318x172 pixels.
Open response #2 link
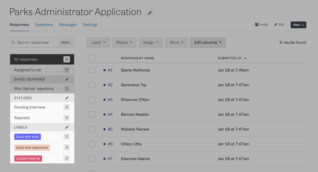point(110,85)
